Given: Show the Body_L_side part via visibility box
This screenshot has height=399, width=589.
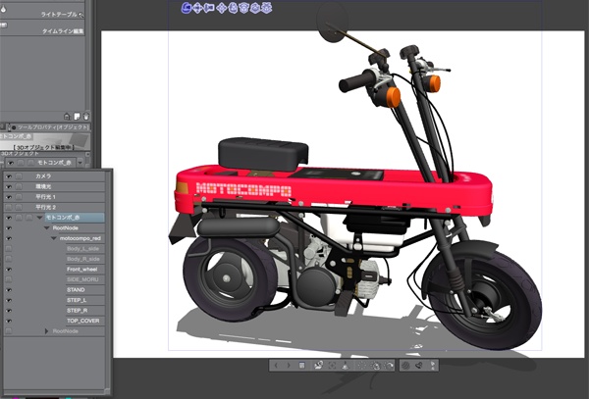Looking at the screenshot, I should tap(9, 249).
